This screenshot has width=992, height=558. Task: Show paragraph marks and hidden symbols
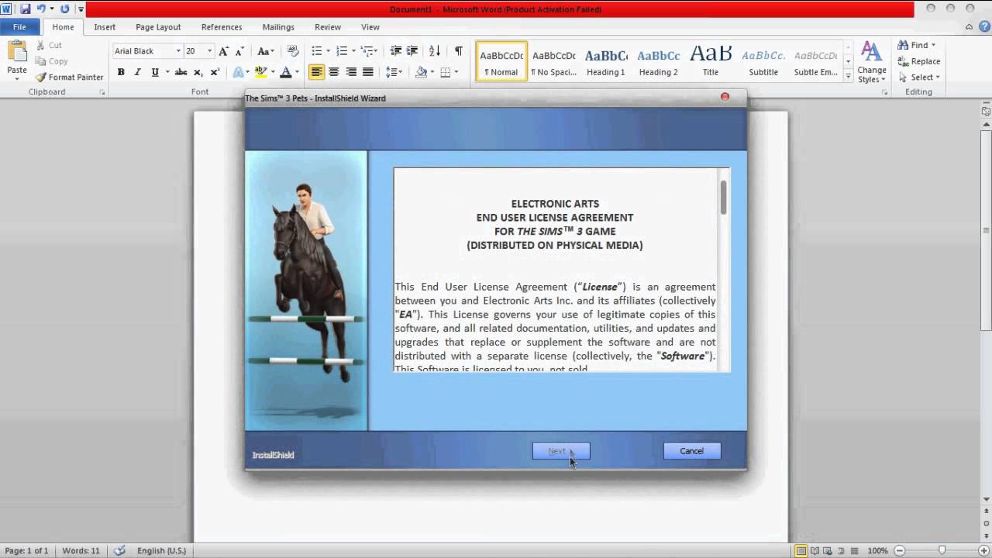point(458,51)
